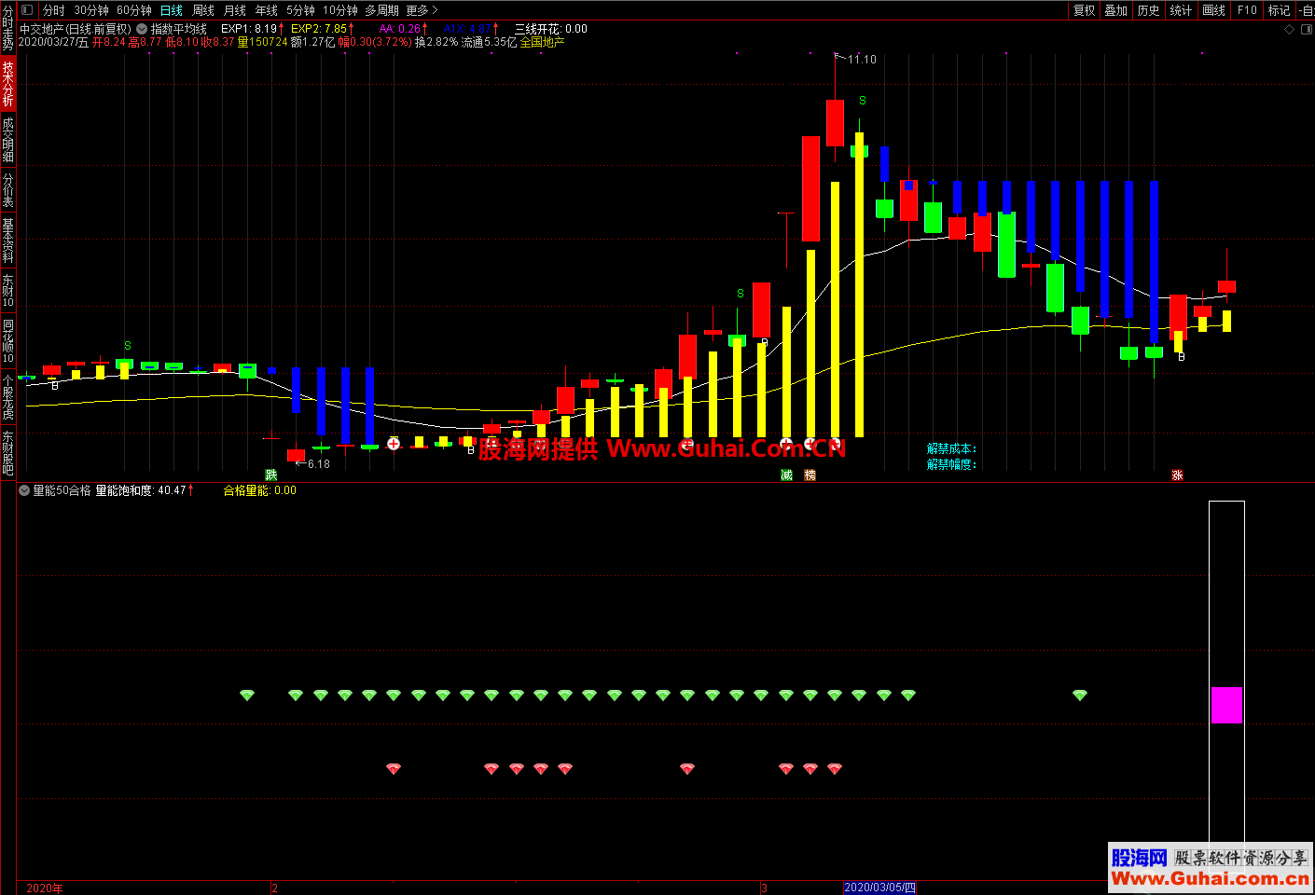The width and height of the screenshot is (1315, 895).
Task: Click the diamond marker icon at chart top-right
Action: (x=1290, y=29)
